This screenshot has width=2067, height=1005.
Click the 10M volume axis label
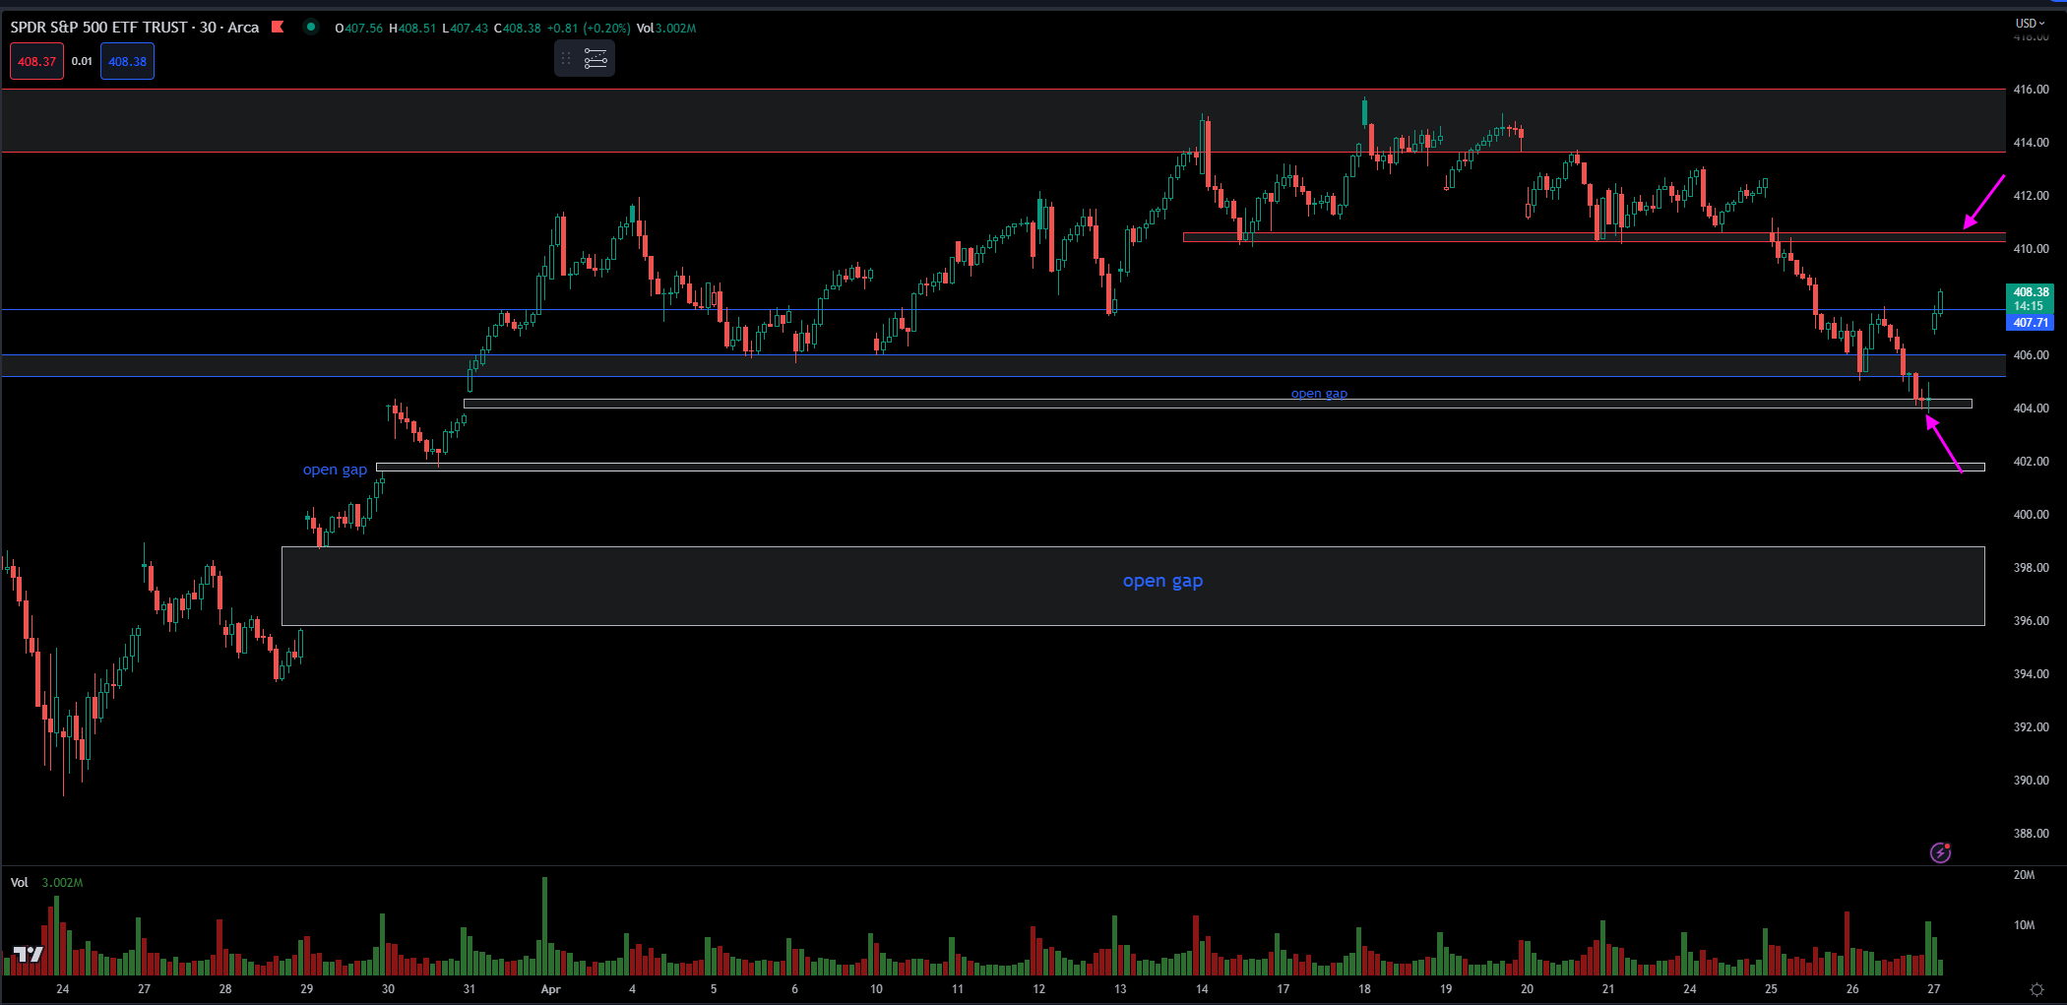(2024, 925)
